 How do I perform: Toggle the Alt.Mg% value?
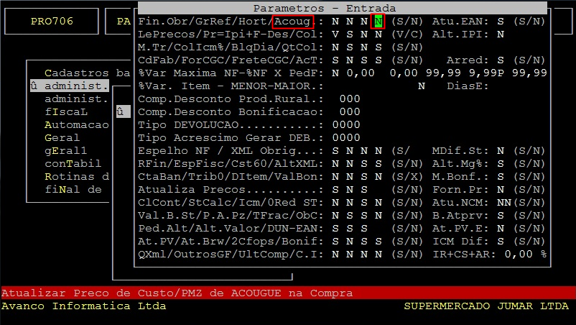500,163
